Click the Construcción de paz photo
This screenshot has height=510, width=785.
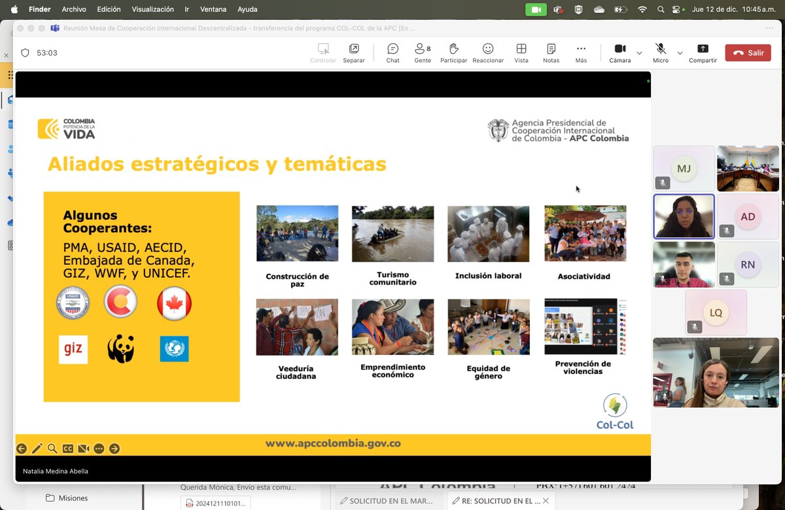click(x=297, y=233)
